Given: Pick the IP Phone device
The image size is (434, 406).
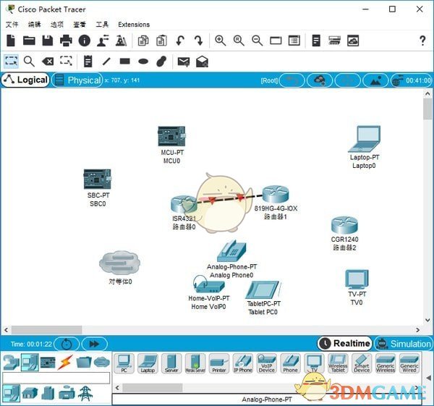Looking at the screenshot, I should pyautogui.click(x=243, y=363).
